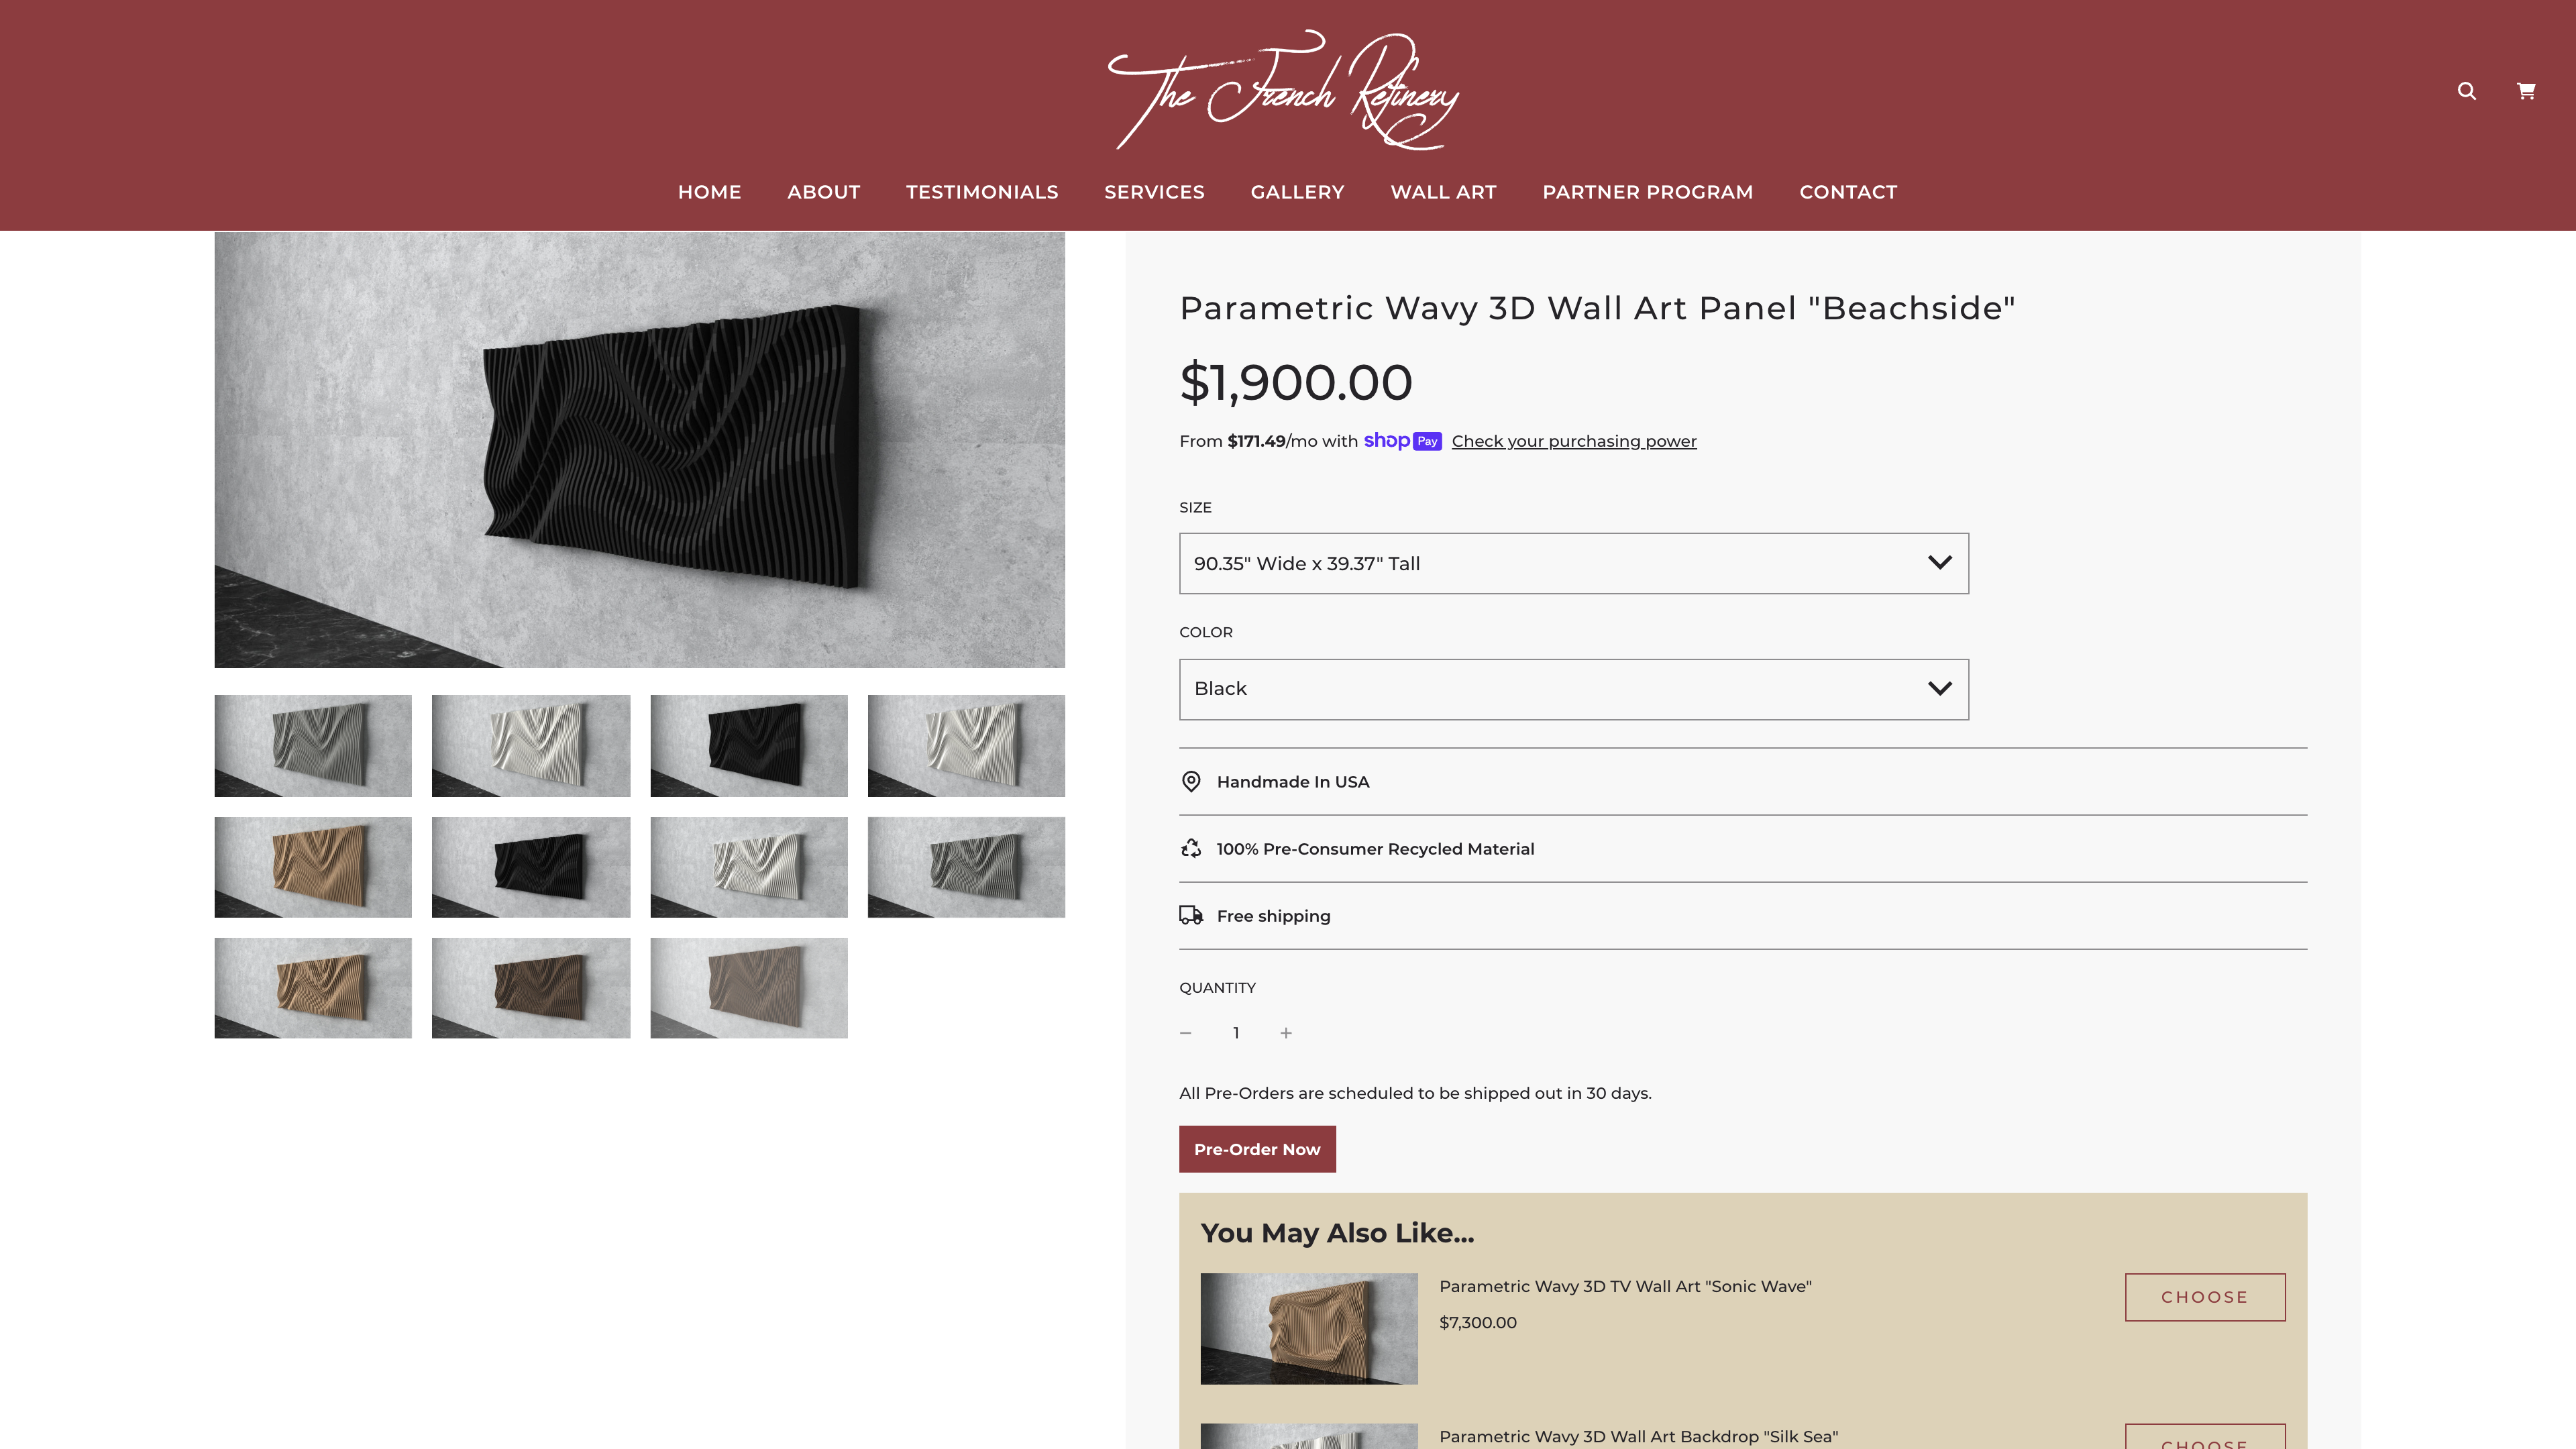Navigate to the Gallery page
Viewport: 2576px width, 1449px height.
(1297, 192)
